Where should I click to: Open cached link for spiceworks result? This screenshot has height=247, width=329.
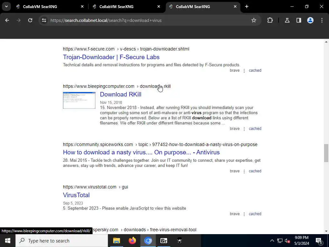[255, 171]
